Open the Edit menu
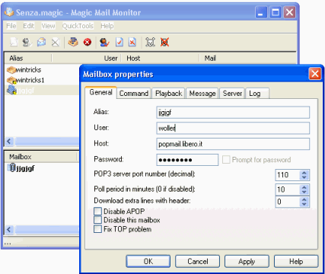325x274 pixels. [x=29, y=26]
